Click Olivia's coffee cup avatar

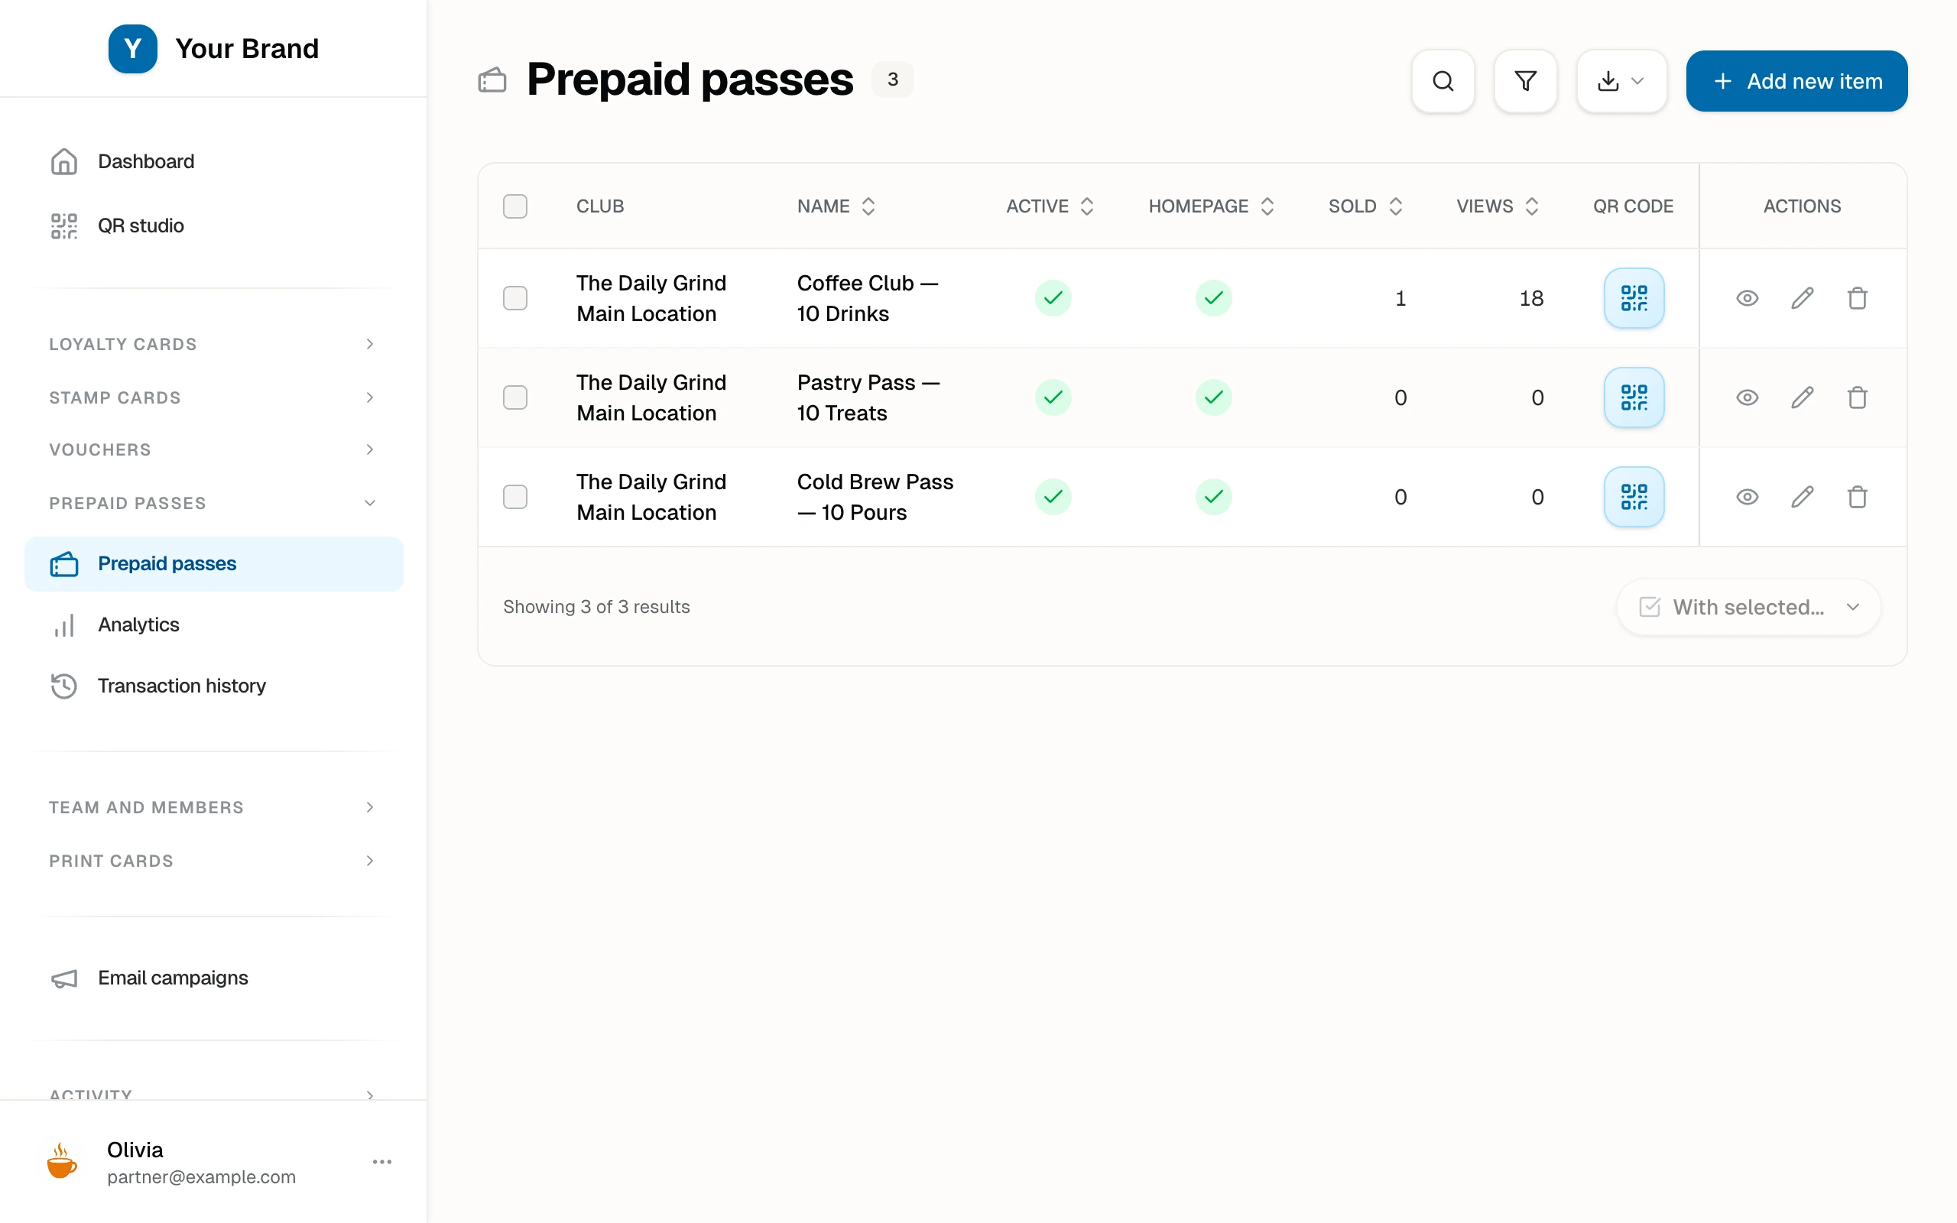pyautogui.click(x=62, y=1162)
